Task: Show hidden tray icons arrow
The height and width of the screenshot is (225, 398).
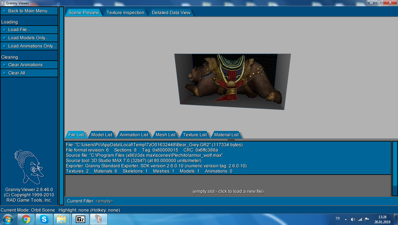Action: 346,219
